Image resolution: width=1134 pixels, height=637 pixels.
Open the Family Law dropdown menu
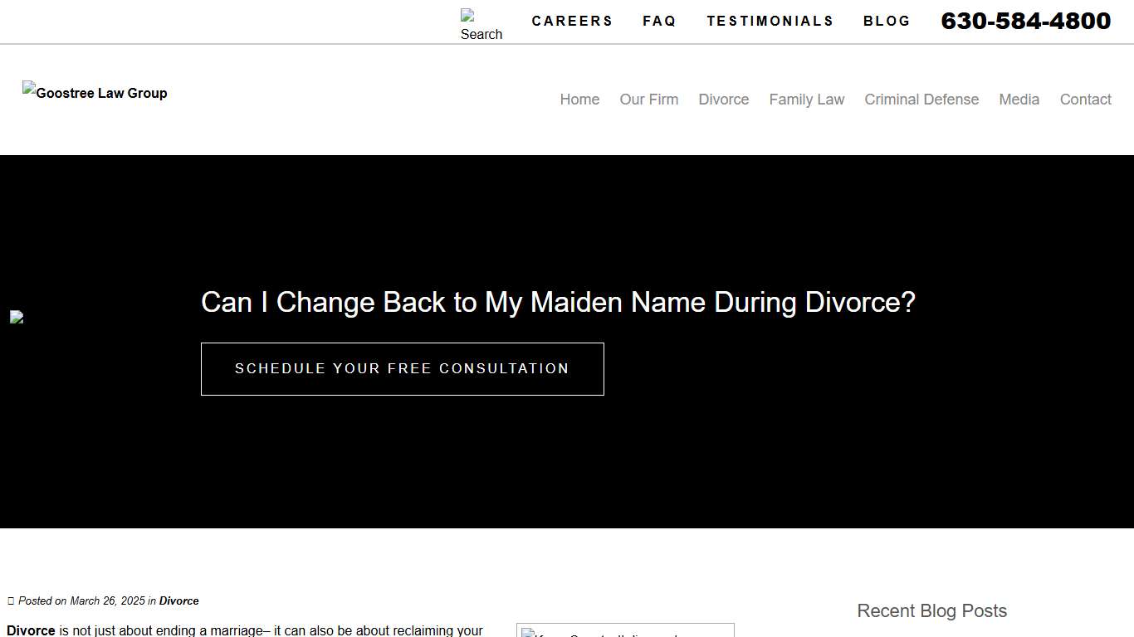(806, 100)
